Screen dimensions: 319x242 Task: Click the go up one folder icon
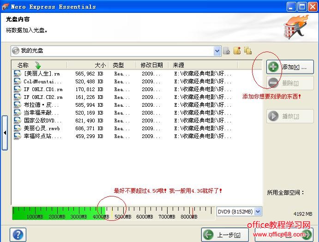[226, 51]
